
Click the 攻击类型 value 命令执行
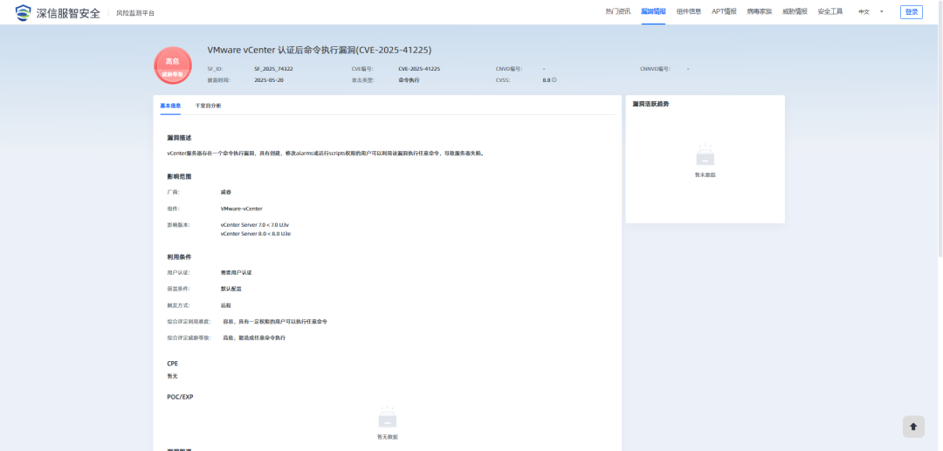tap(409, 79)
